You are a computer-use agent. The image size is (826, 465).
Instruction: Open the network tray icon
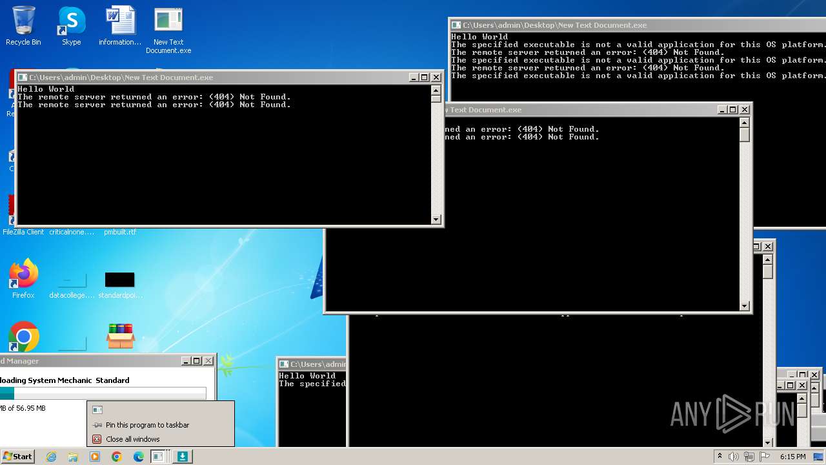pyautogui.click(x=749, y=457)
